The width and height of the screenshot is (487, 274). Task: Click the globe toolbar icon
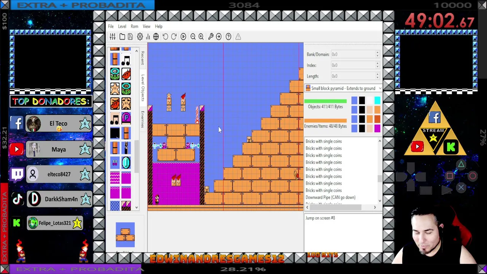[x=156, y=37]
